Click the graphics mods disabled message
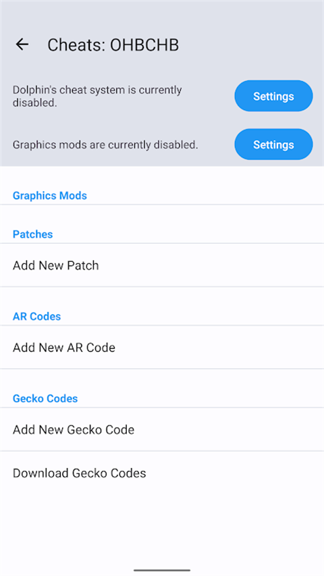324x576 pixels. 105,145
